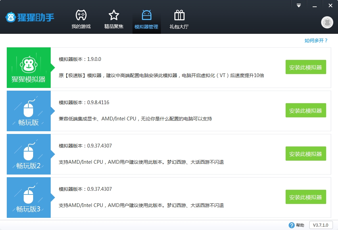Click the 猩猩助手 monkey logo
The width and height of the screenshot is (338, 230).
[11, 18]
